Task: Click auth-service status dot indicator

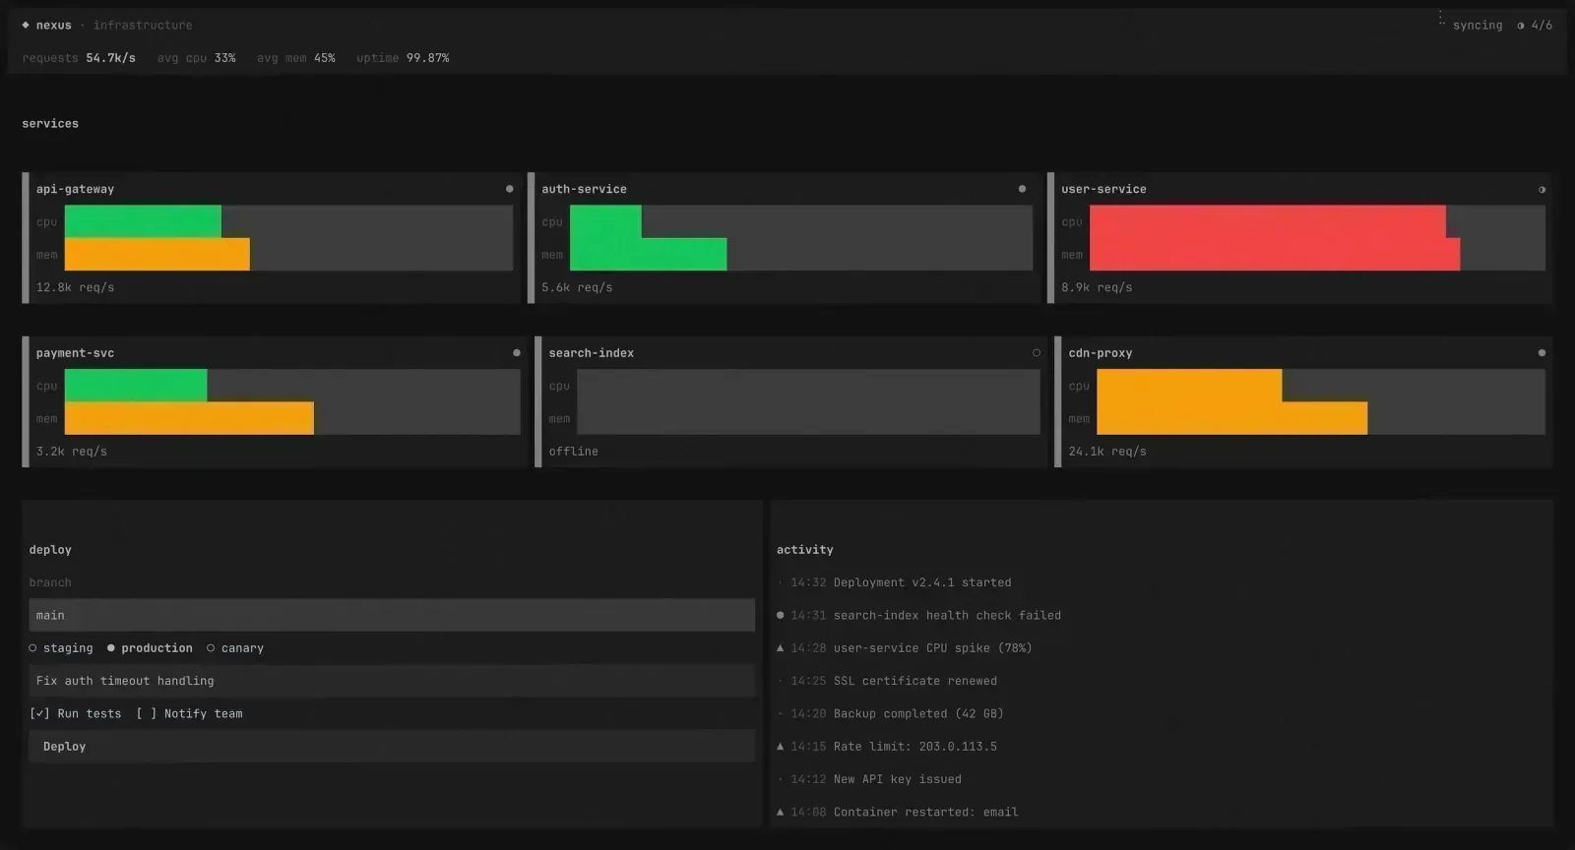Action: 1022,189
